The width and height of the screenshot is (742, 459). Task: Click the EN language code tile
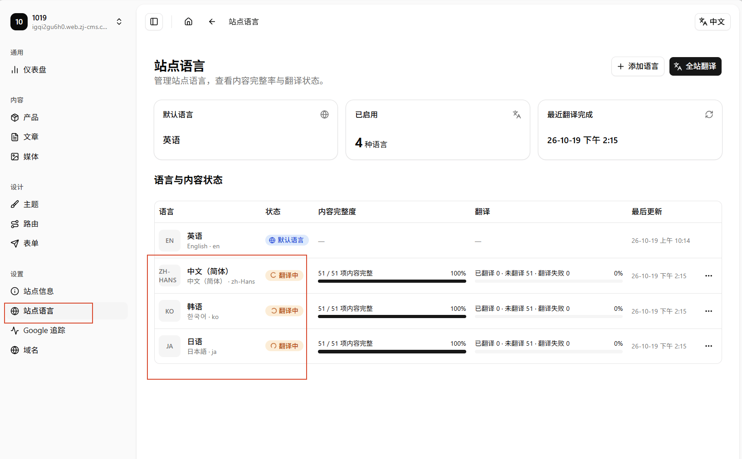[x=170, y=241]
